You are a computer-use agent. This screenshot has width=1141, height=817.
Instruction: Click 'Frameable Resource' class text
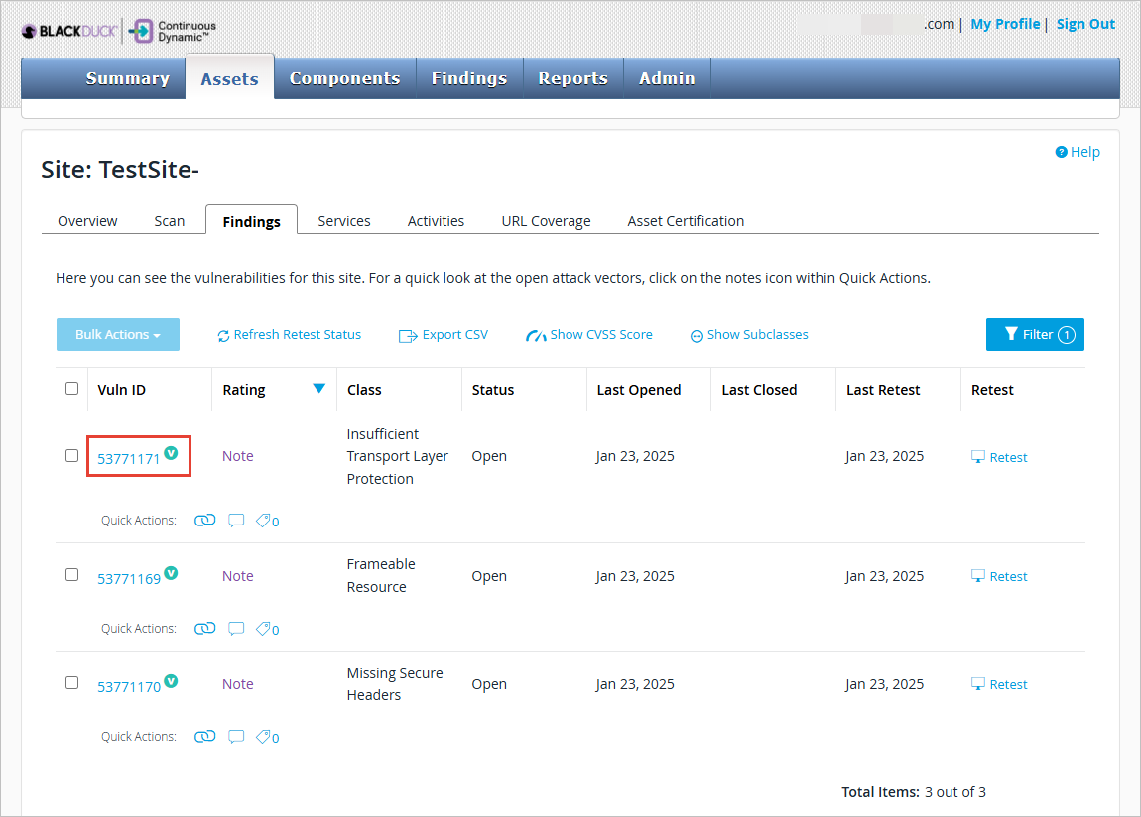pyautogui.click(x=381, y=575)
